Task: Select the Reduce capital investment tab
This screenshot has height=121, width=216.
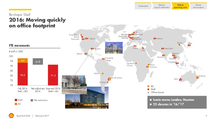Action: [x=161, y=6]
